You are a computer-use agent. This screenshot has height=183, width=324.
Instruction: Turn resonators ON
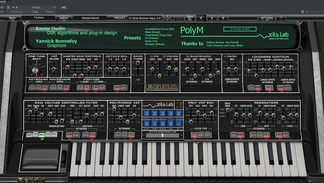tap(279, 134)
